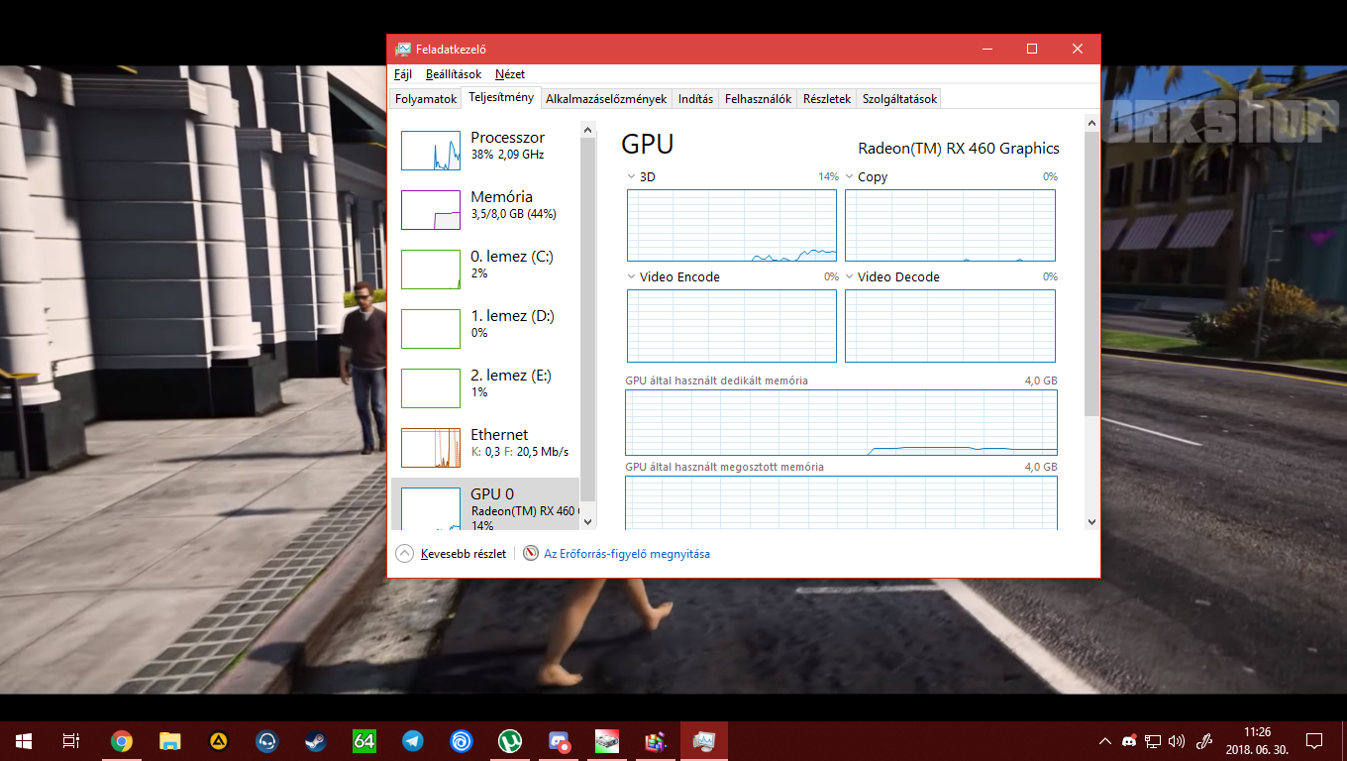Switch to the Folyamatok tab

pyautogui.click(x=426, y=99)
